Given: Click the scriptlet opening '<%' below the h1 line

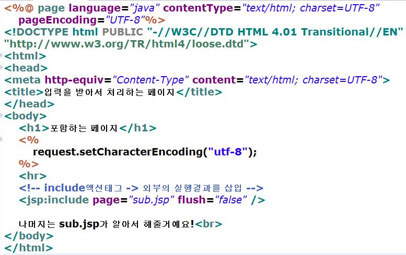Looking at the screenshot, I should pyautogui.click(x=29, y=140).
